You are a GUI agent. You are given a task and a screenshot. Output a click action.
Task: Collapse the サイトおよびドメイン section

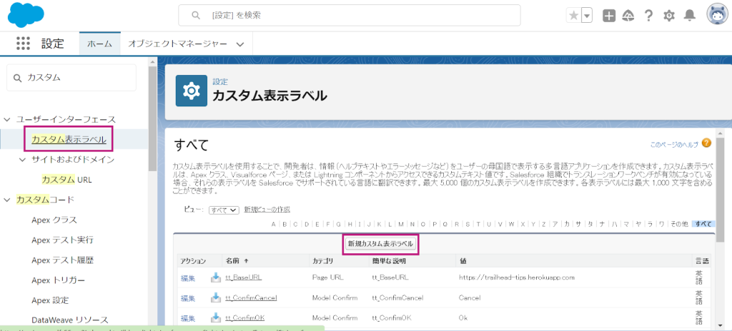[22, 160]
